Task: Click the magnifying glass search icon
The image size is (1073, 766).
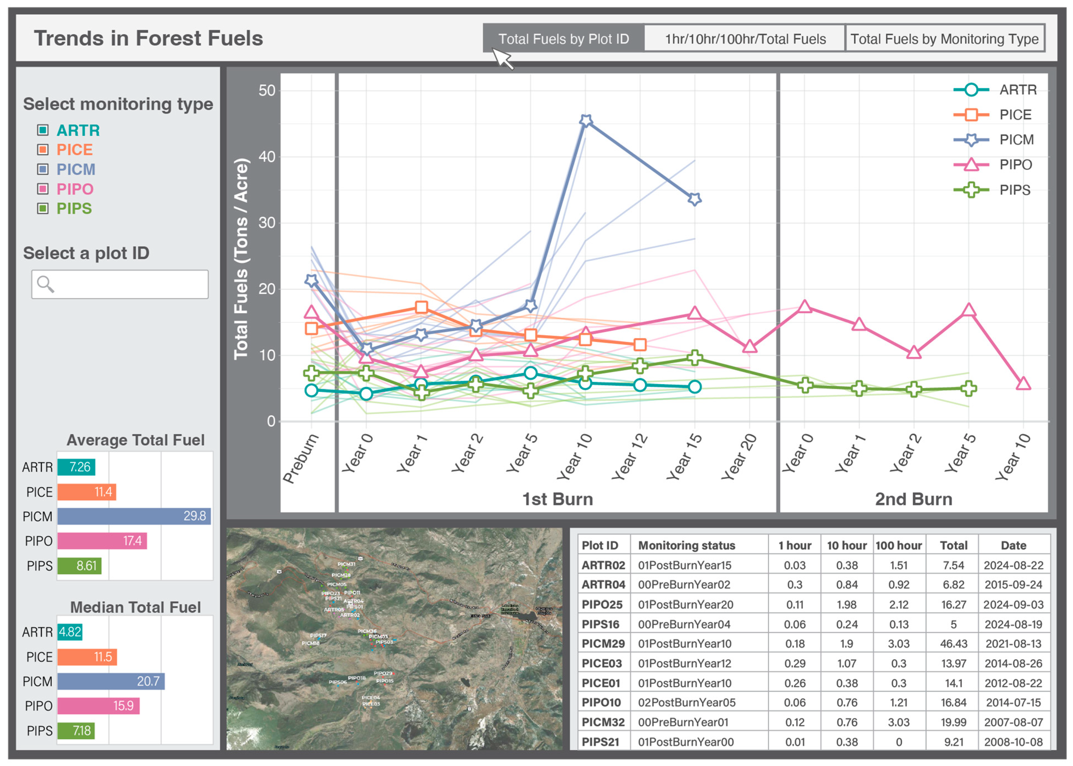Action: [x=46, y=284]
